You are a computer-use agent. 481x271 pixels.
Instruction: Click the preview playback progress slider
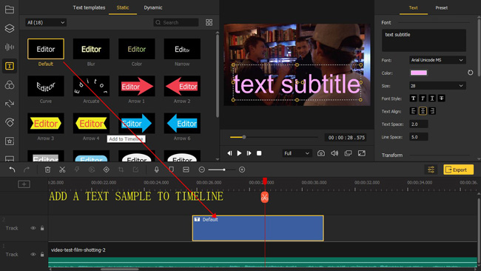tap(274, 137)
